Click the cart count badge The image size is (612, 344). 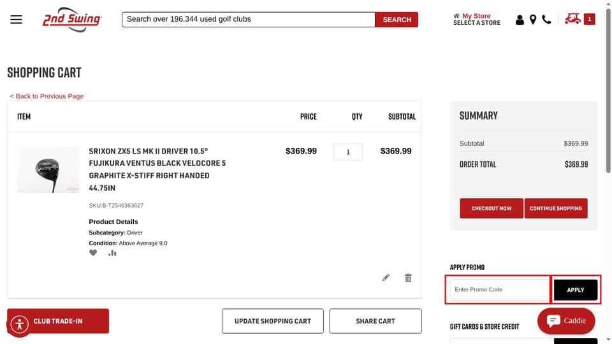(589, 18)
